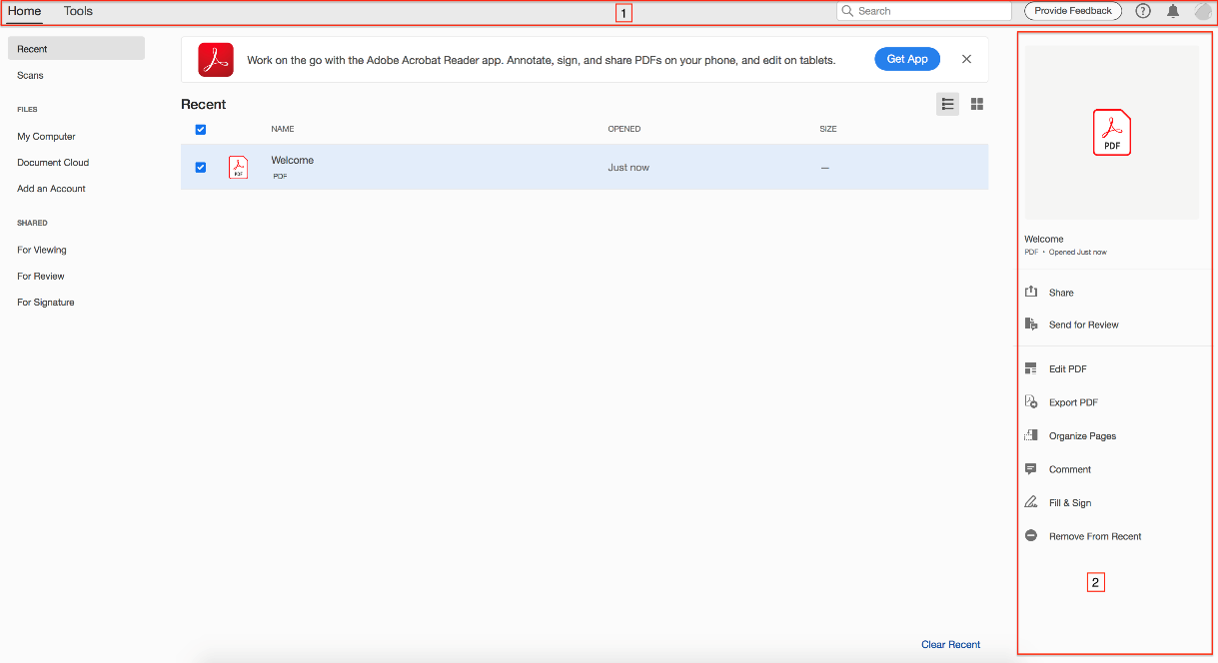1218x663 pixels.
Task: Click the Adobe Acrobat logo in banner
Action: (216, 60)
